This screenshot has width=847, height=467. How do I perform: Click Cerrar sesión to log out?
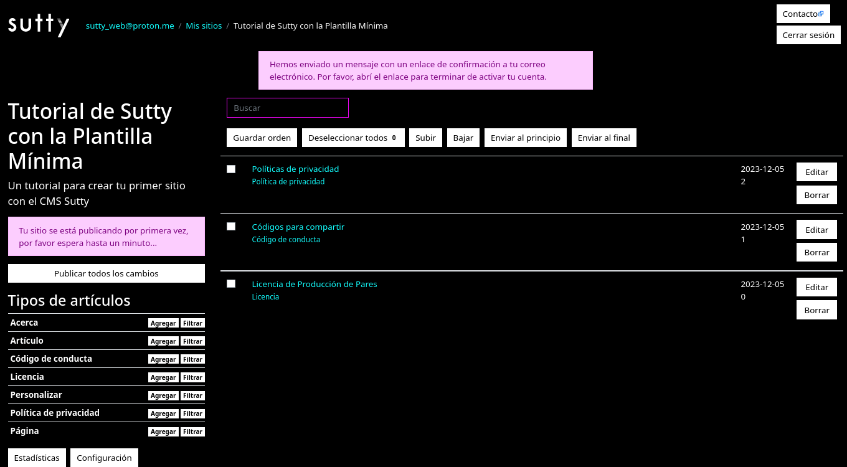pyautogui.click(x=808, y=35)
